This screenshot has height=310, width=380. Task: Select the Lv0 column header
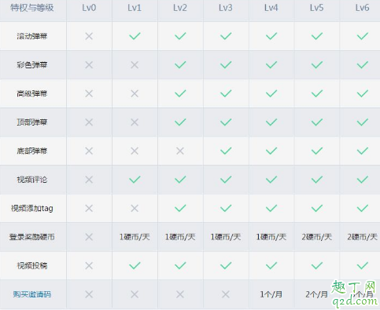[89, 8]
